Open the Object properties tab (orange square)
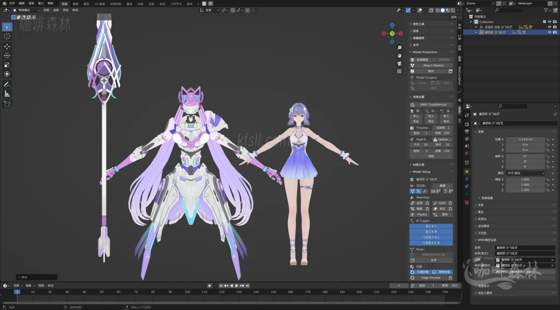 click(467, 172)
